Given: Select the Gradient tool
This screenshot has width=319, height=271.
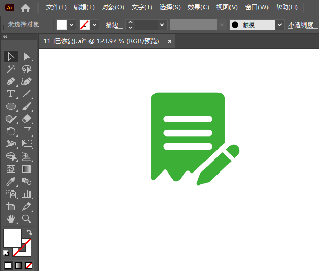Looking at the screenshot, I should 27,169.
